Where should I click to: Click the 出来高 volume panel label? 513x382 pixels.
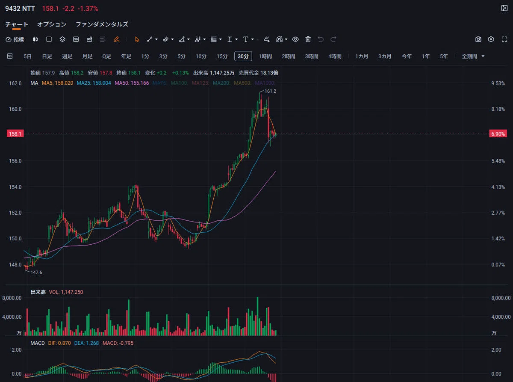click(x=38, y=292)
